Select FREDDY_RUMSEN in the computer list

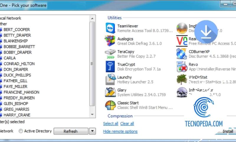19,98
